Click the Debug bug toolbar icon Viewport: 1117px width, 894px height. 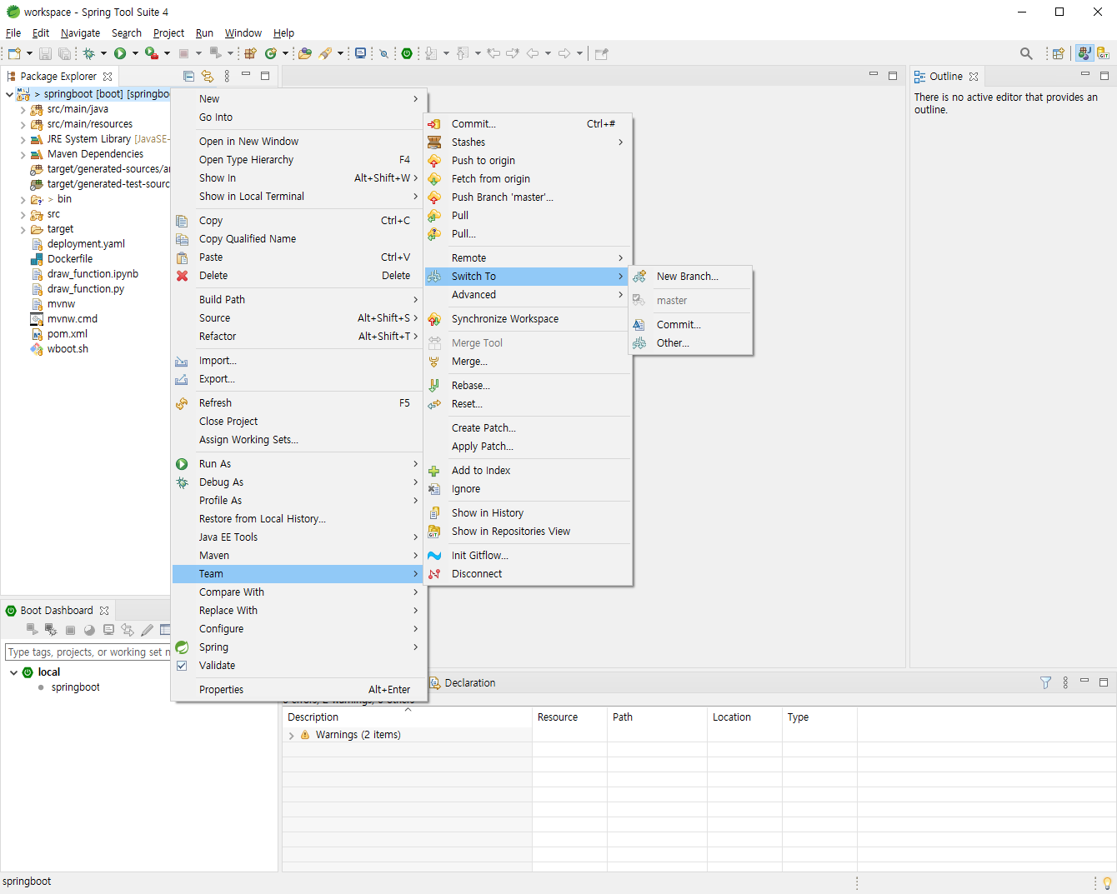point(88,53)
